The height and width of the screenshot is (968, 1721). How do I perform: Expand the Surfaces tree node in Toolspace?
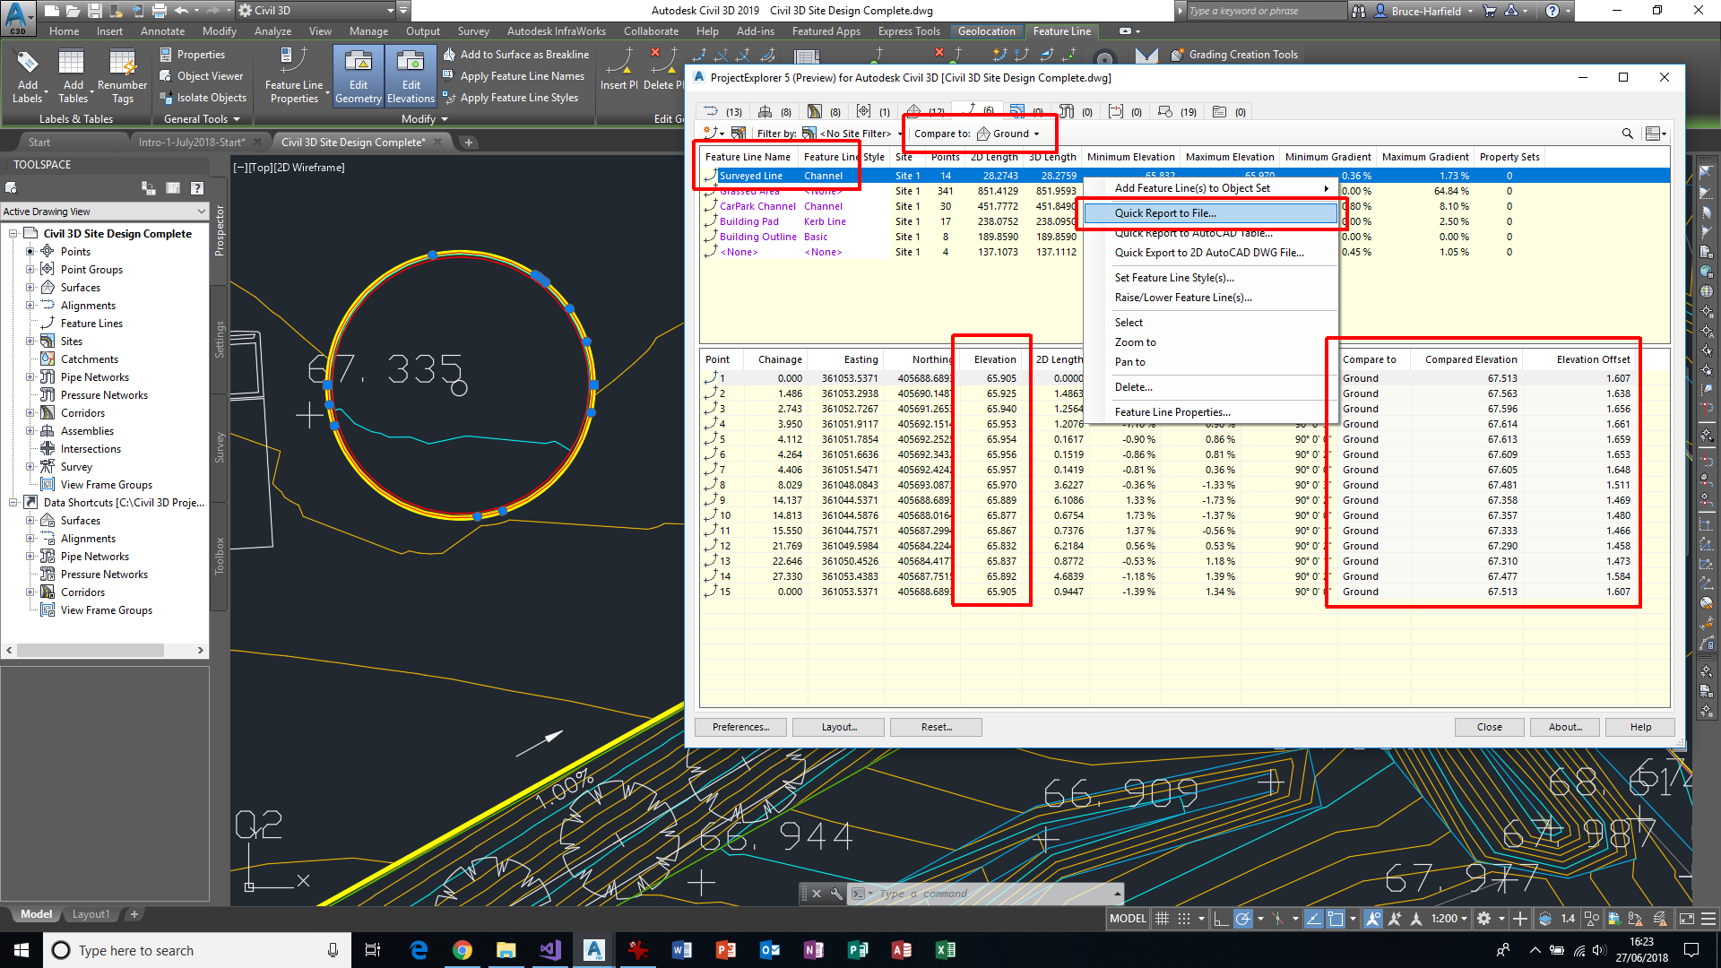(30, 287)
